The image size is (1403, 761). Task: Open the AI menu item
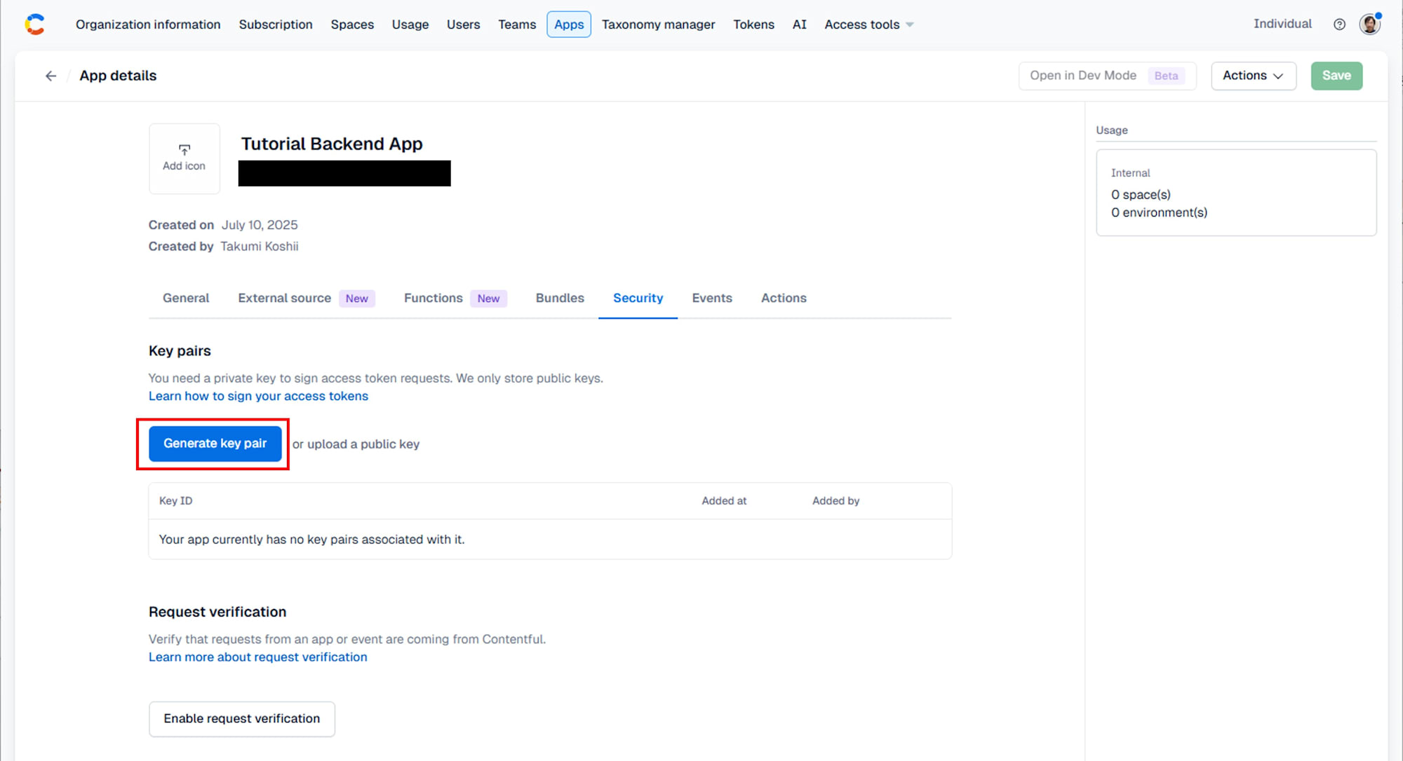pos(799,25)
